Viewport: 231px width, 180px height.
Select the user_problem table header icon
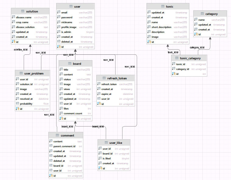pyautogui.click(x=21, y=73)
